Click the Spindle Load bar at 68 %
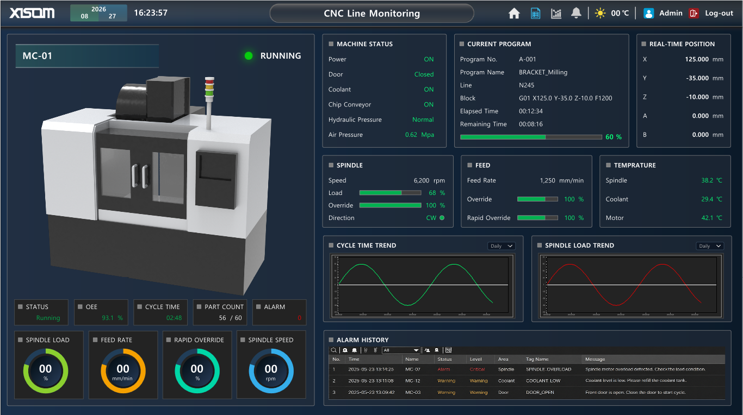 point(390,193)
